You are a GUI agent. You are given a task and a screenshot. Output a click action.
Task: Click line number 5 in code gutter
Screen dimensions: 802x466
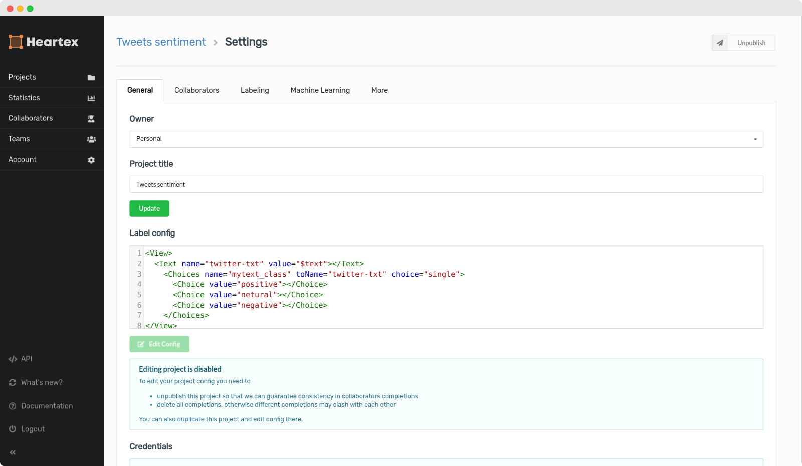pos(139,295)
